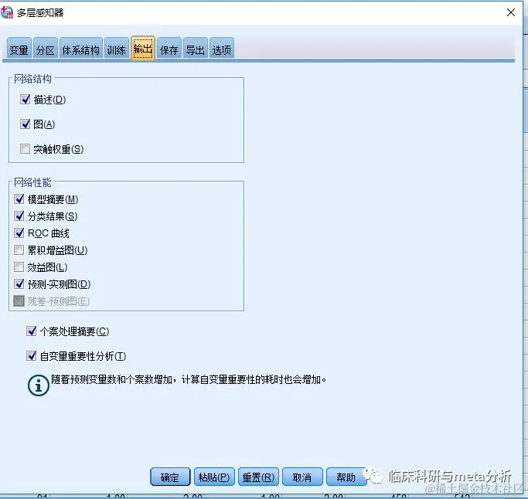Check the 效益图(L) option
The image size is (528, 499).
pyautogui.click(x=19, y=266)
